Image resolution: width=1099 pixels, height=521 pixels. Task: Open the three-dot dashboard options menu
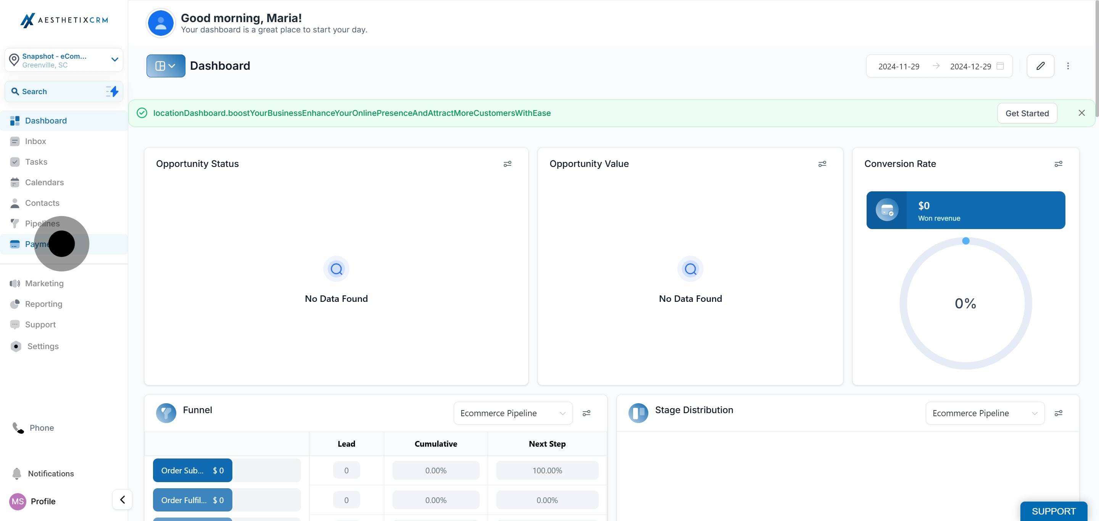(1068, 66)
